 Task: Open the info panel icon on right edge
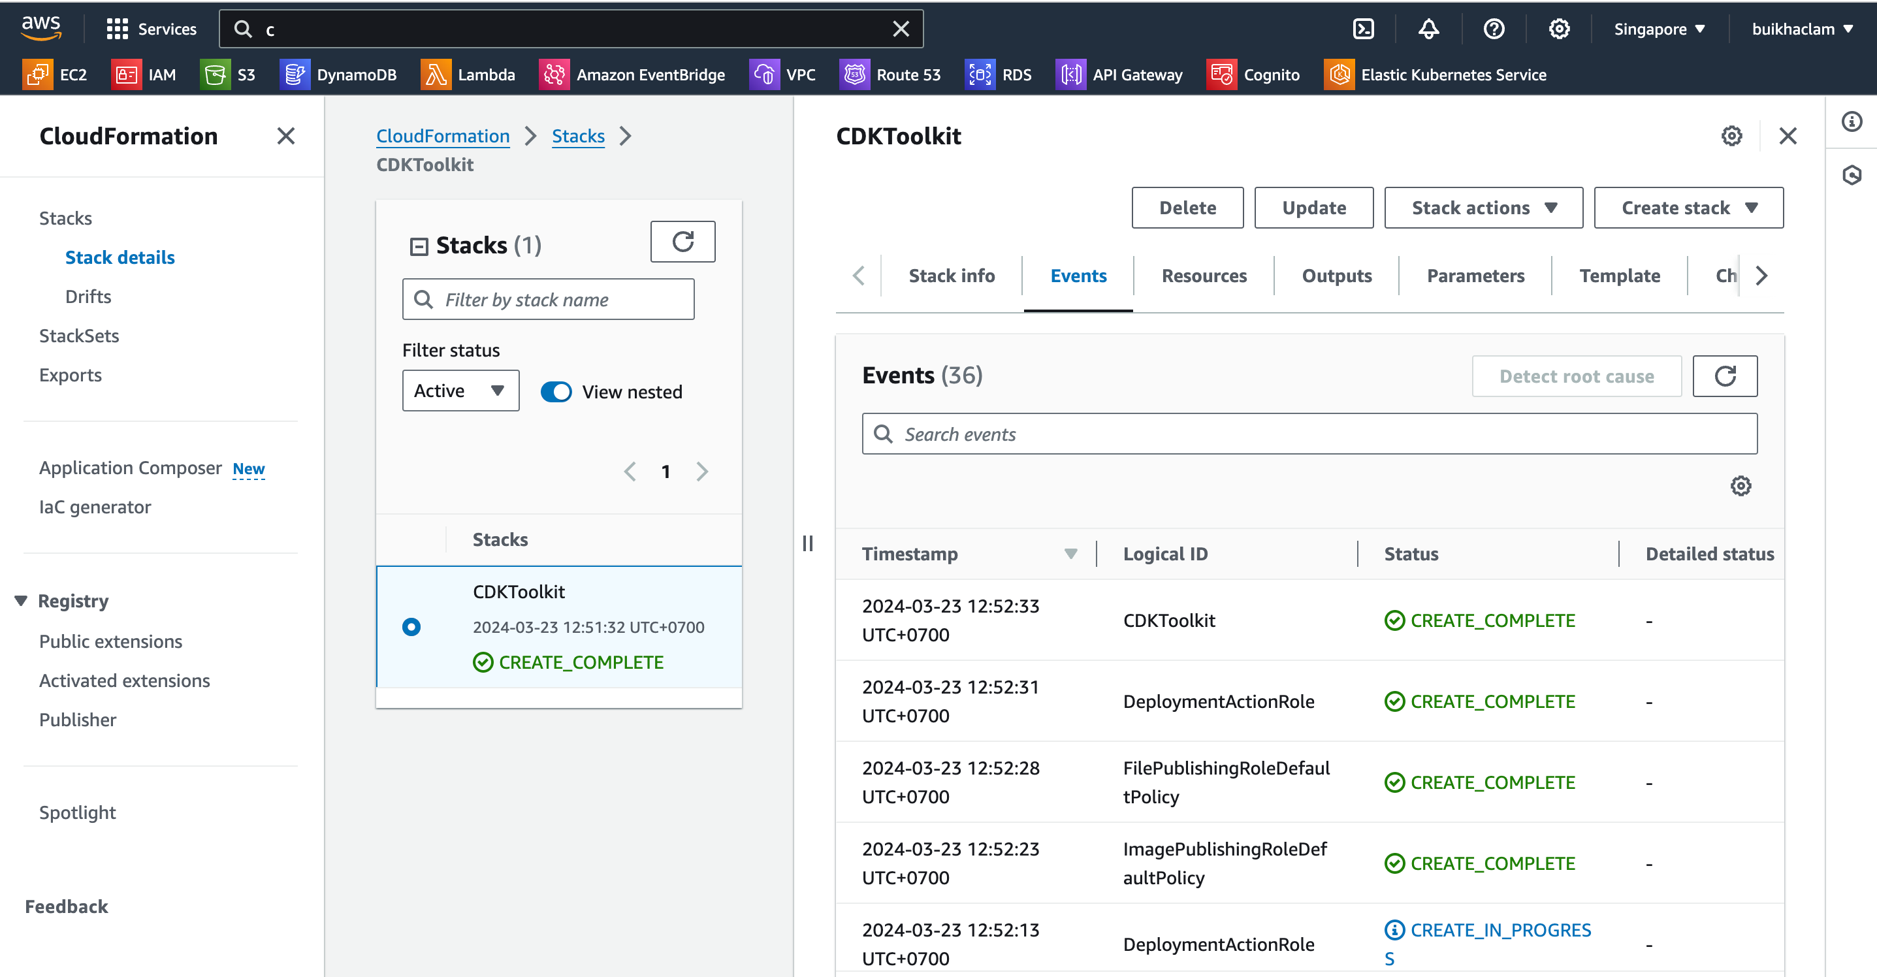[x=1852, y=121]
